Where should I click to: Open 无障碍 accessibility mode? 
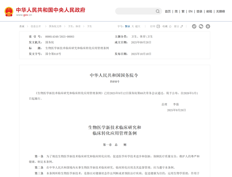point(220,12)
